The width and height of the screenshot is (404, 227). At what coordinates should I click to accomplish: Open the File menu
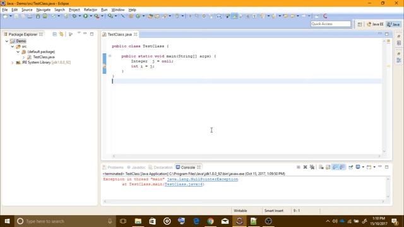point(5,10)
